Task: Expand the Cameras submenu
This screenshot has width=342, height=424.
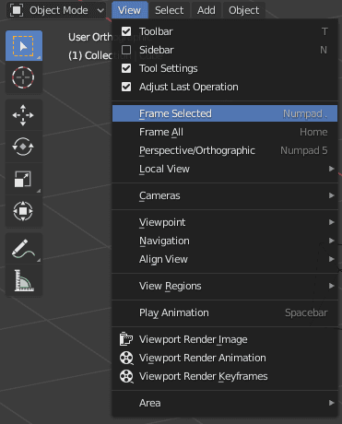Action: pos(225,195)
